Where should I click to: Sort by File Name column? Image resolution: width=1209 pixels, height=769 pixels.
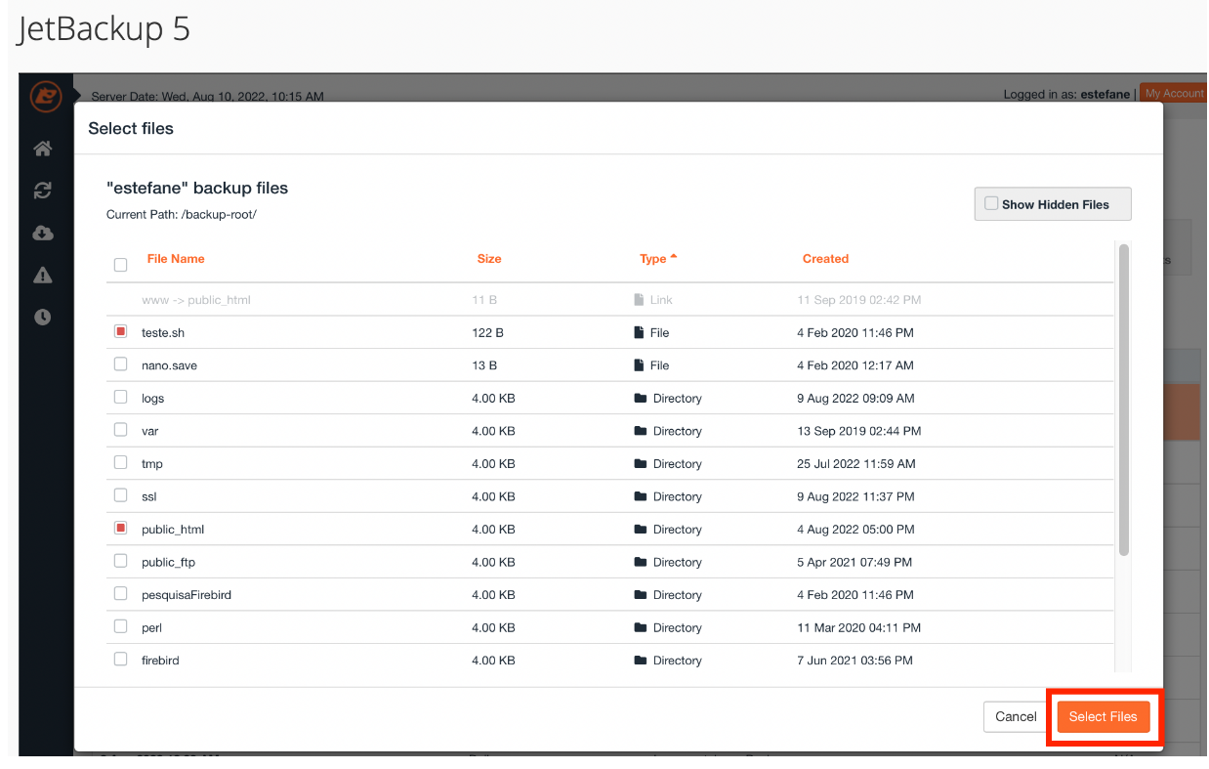pos(176,259)
